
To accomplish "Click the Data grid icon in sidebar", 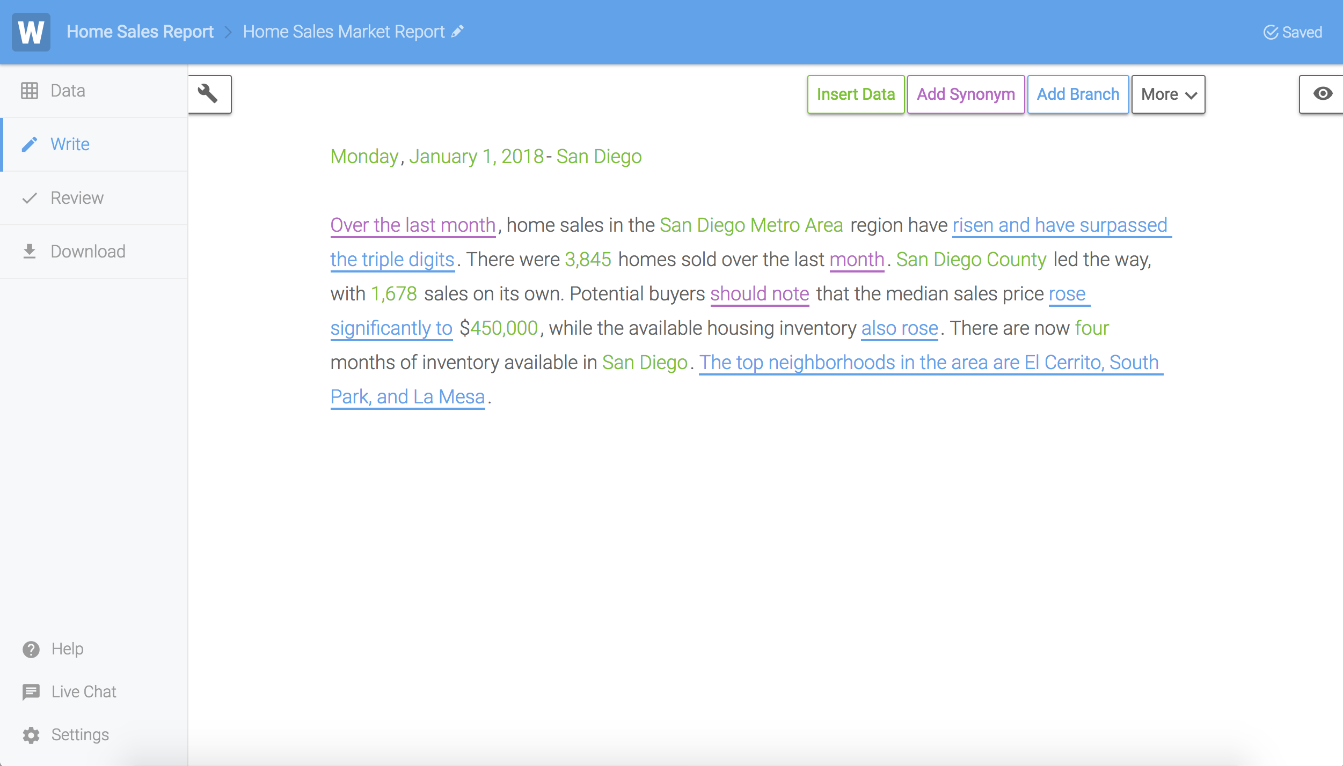I will click(30, 91).
